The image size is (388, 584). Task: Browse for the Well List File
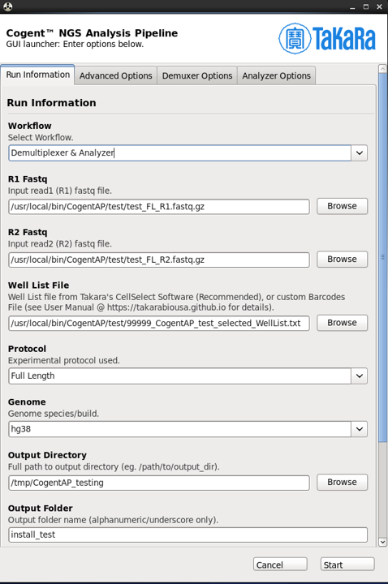[343, 323]
